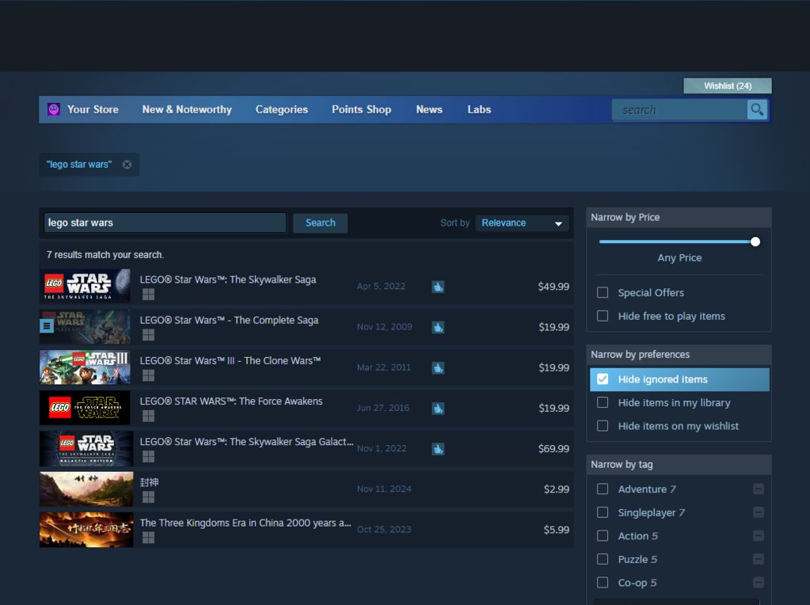Click the "lego star wars" search term box

point(165,223)
